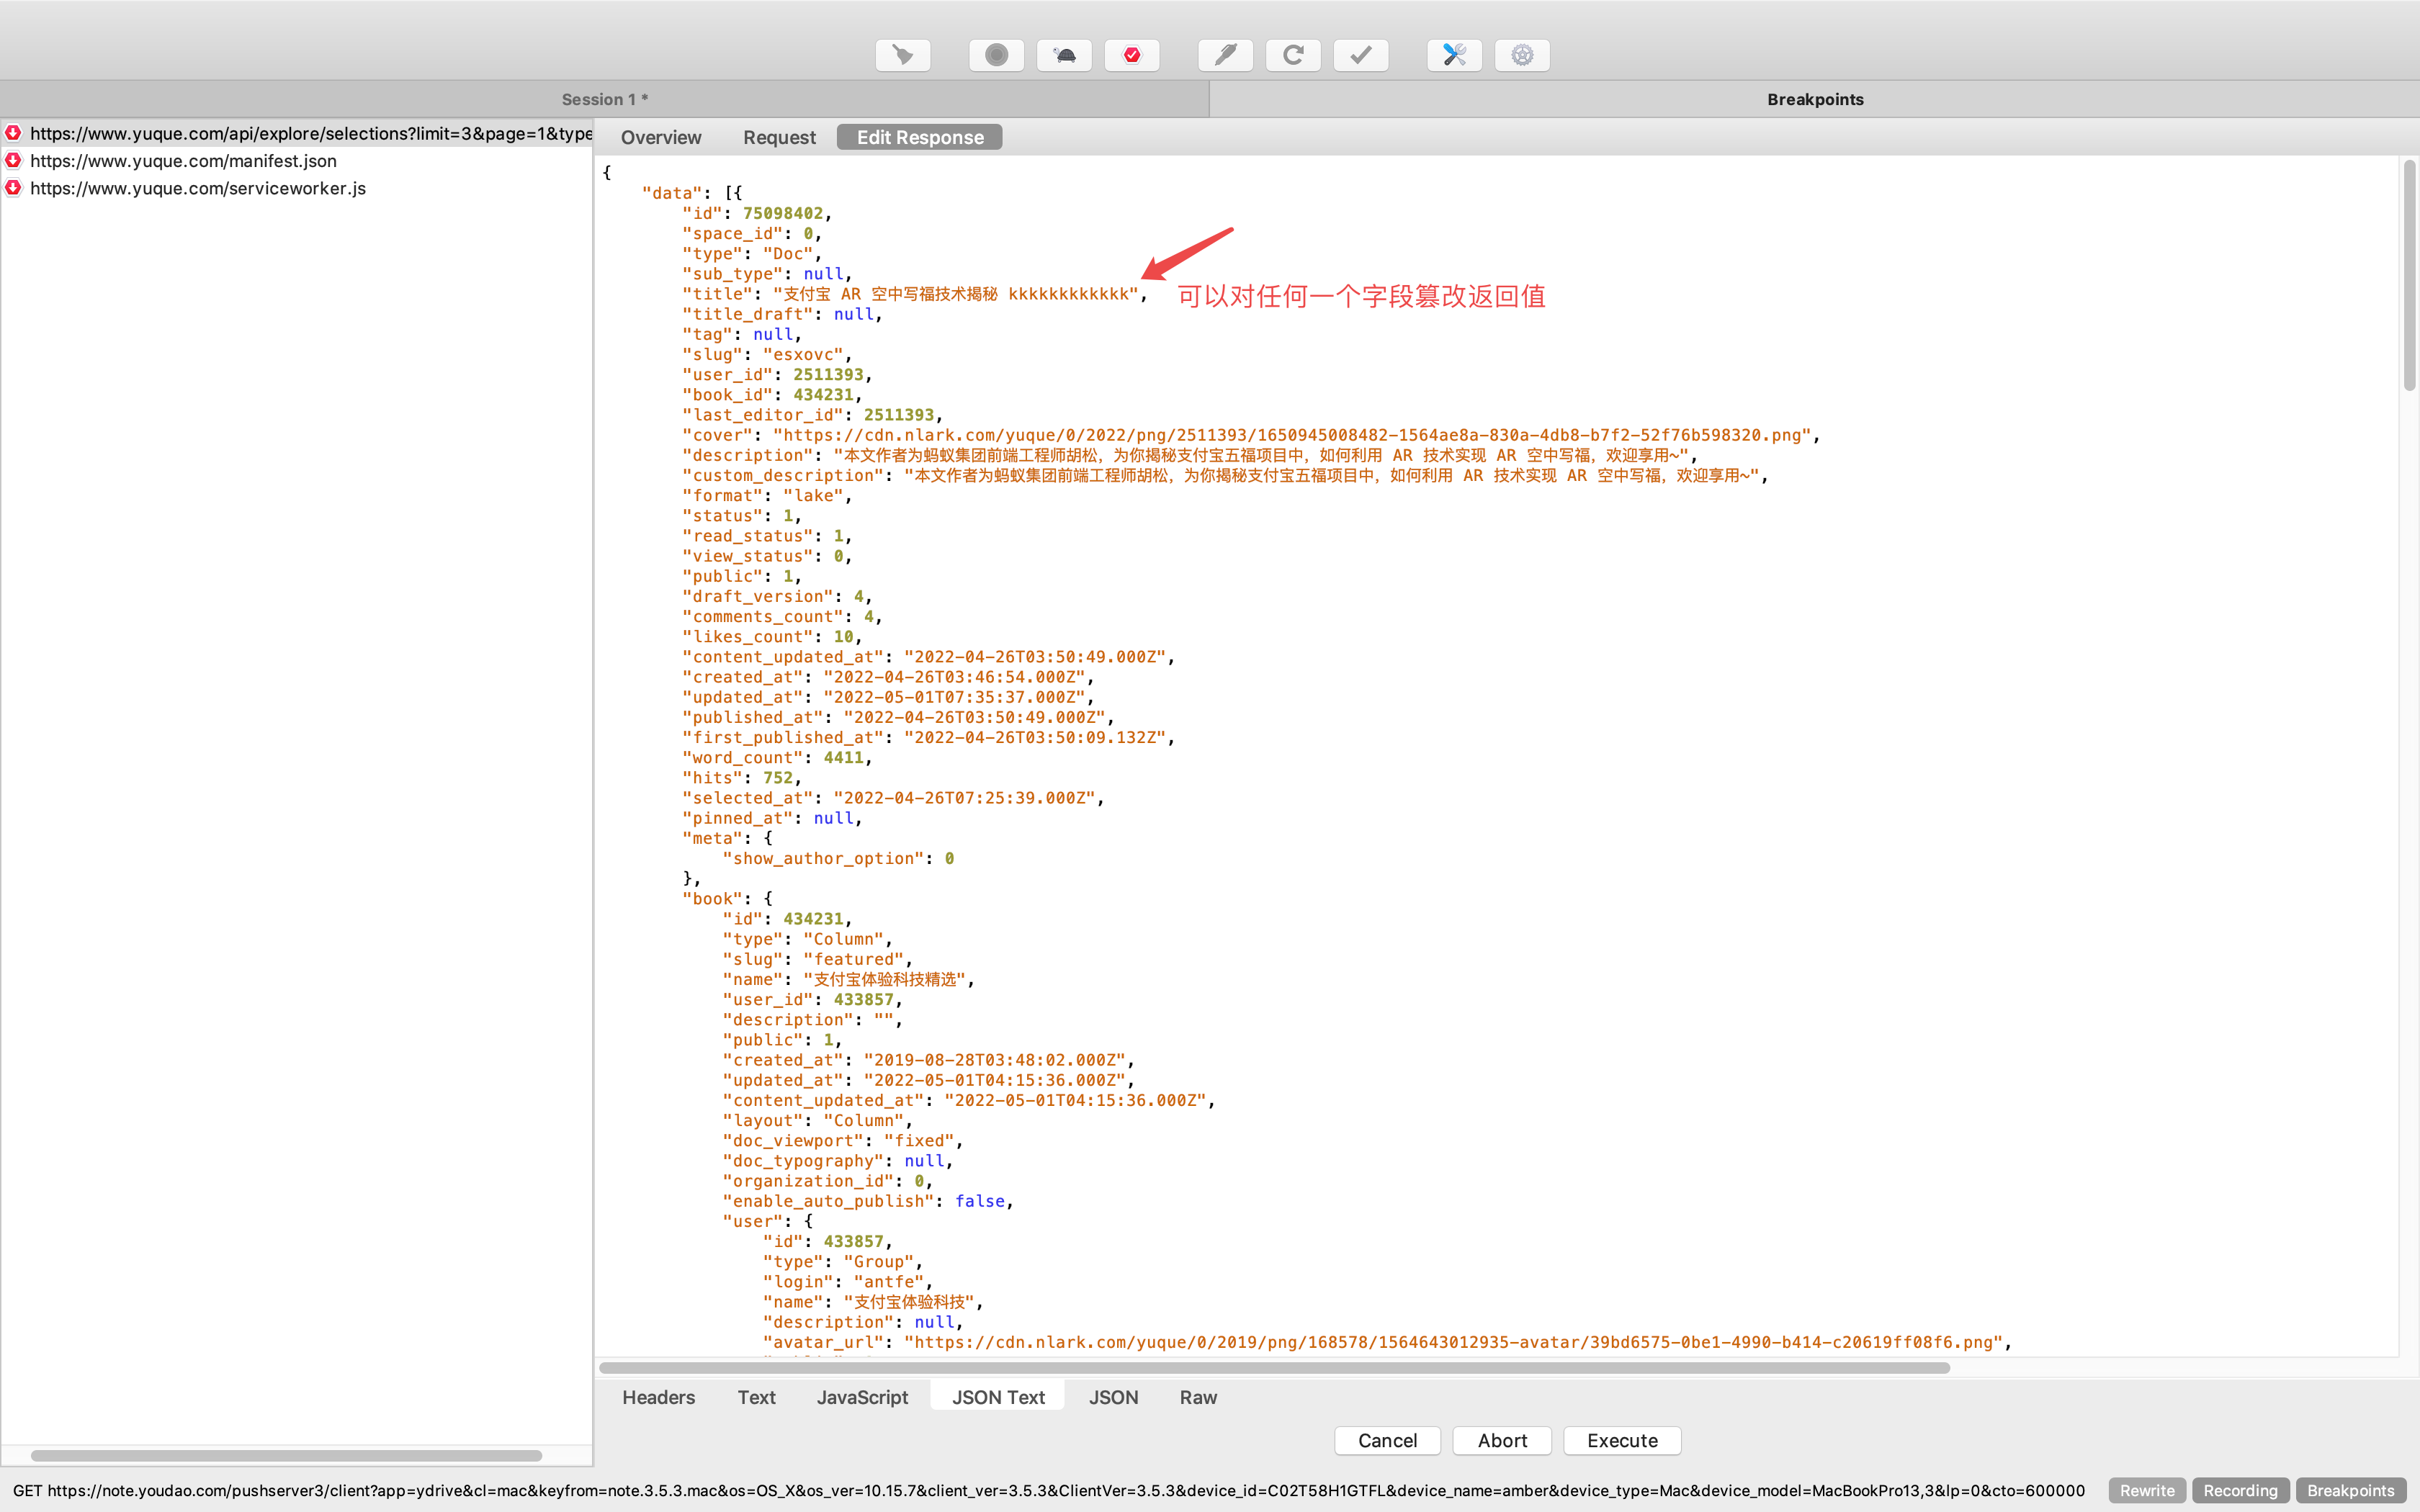Open the Headers view tab

(x=657, y=1397)
